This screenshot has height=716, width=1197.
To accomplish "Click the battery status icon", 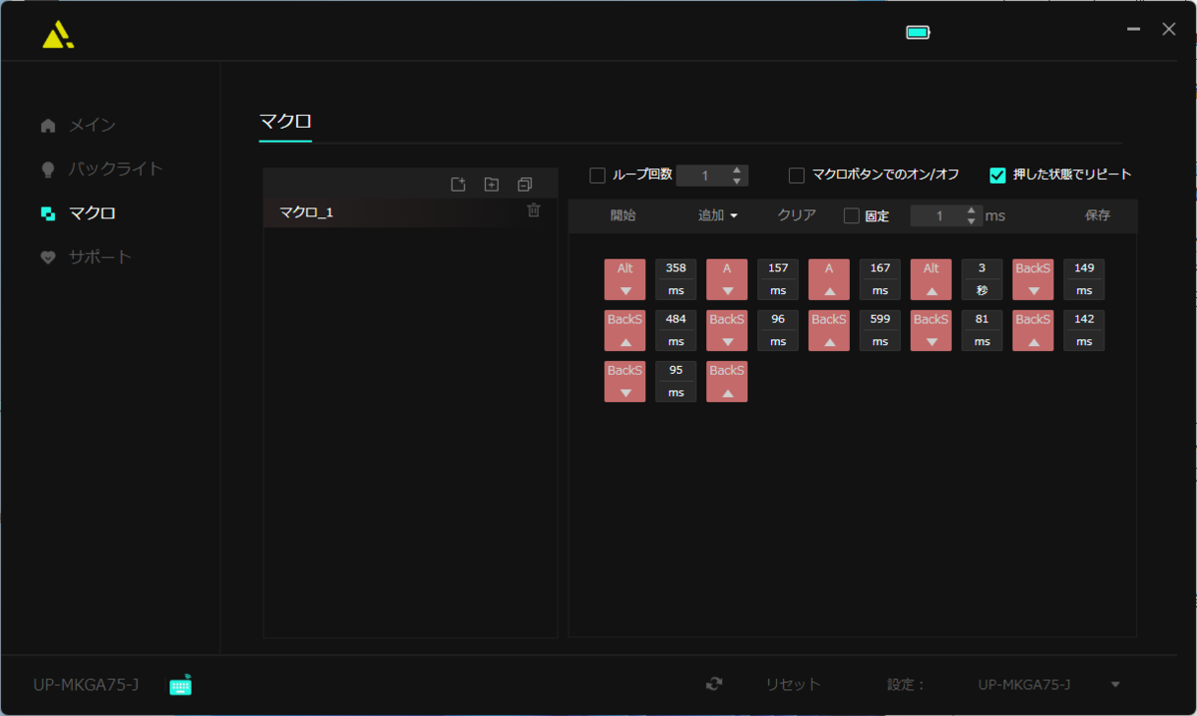I will pyautogui.click(x=918, y=32).
